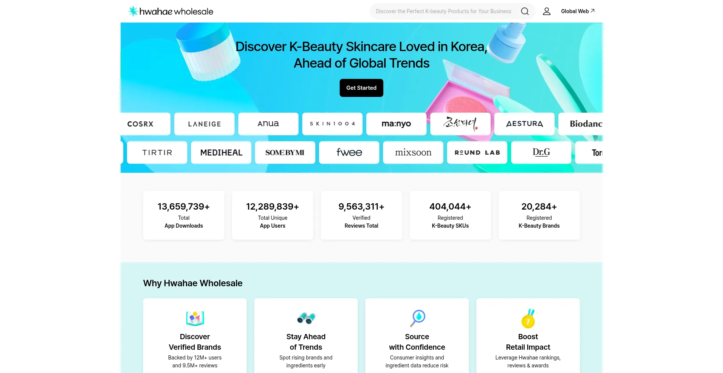Open the ROUND LAB brand card
This screenshot has height=373, width=723.
[477, 153]
